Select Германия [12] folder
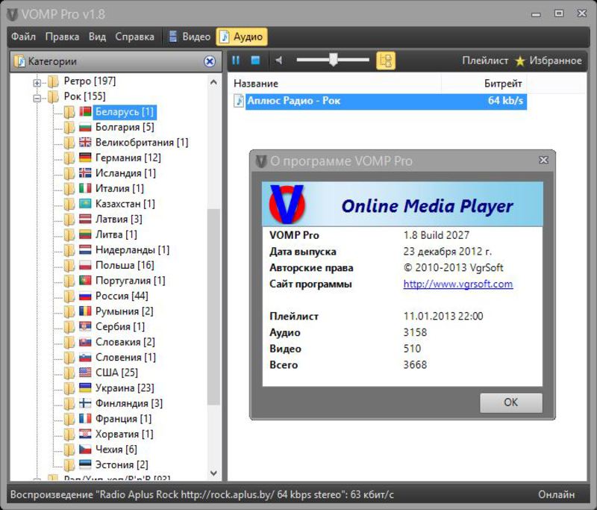597x510 pixels. coord(128,158)
